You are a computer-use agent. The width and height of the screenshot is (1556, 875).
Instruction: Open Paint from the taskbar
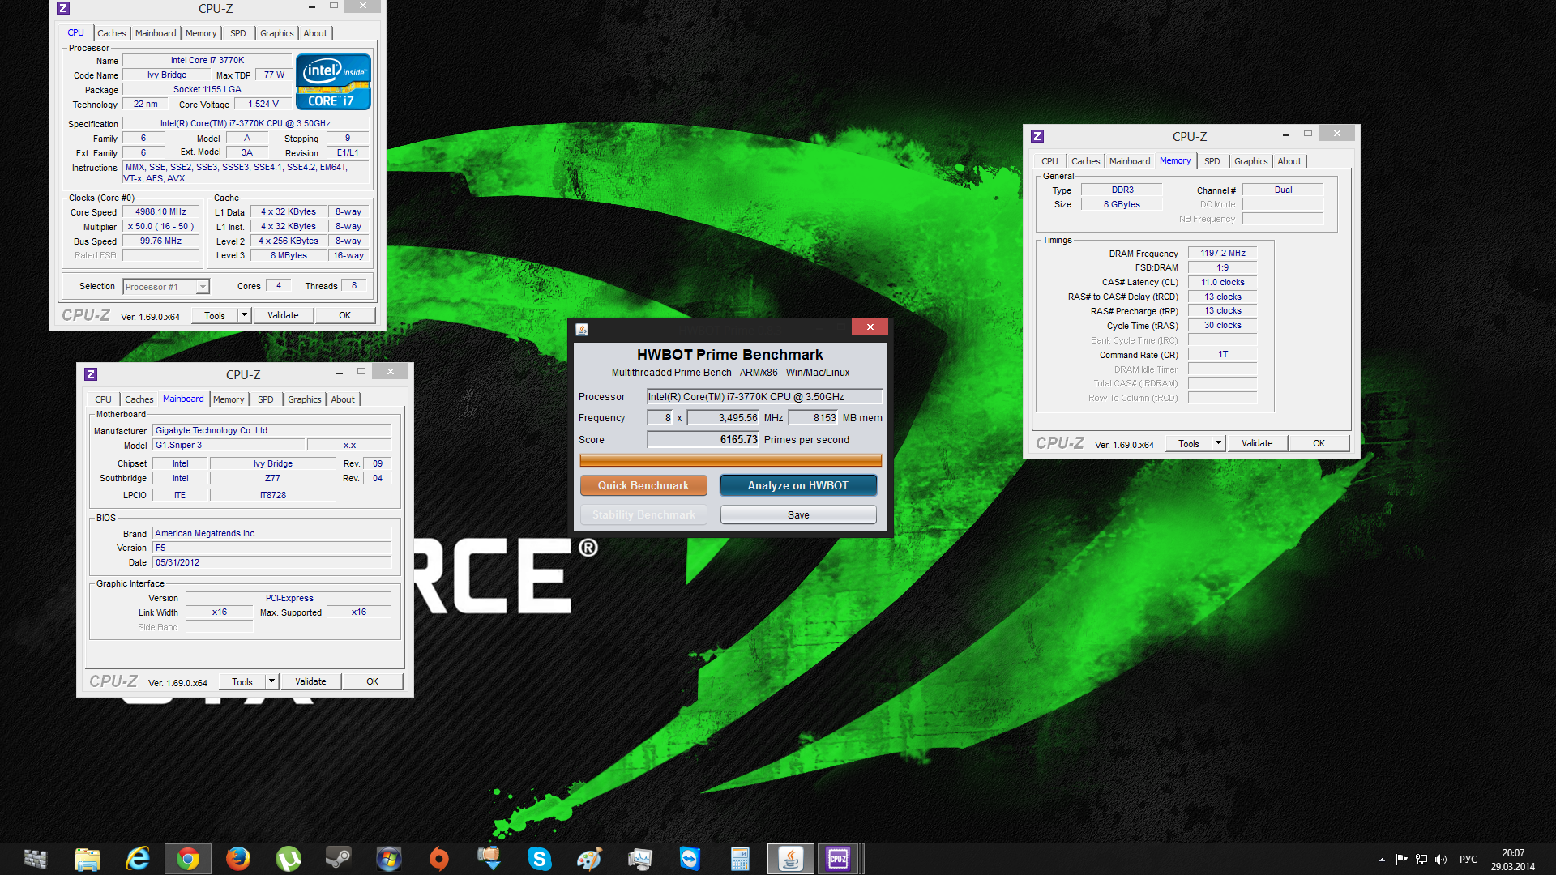(x=590, y=859)
